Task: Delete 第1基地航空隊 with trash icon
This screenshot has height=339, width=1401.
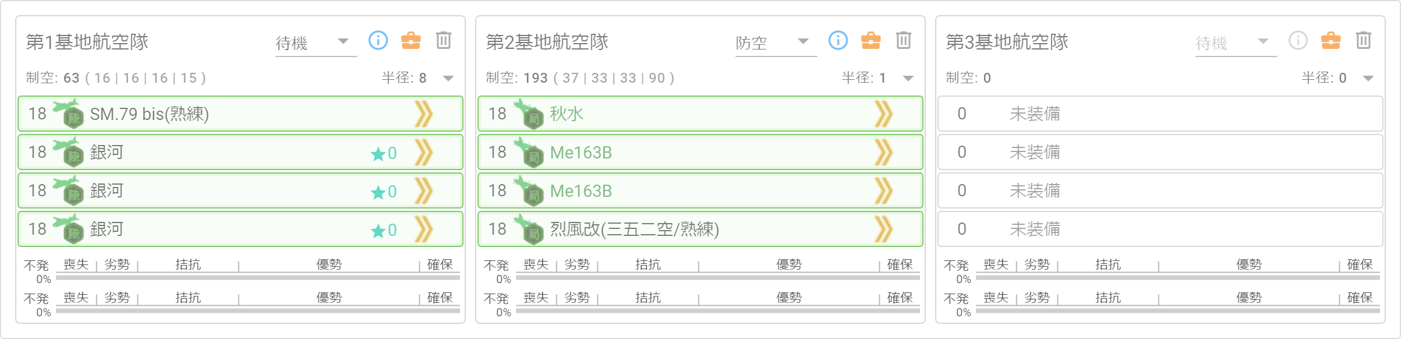Action: tap(444, 40)
